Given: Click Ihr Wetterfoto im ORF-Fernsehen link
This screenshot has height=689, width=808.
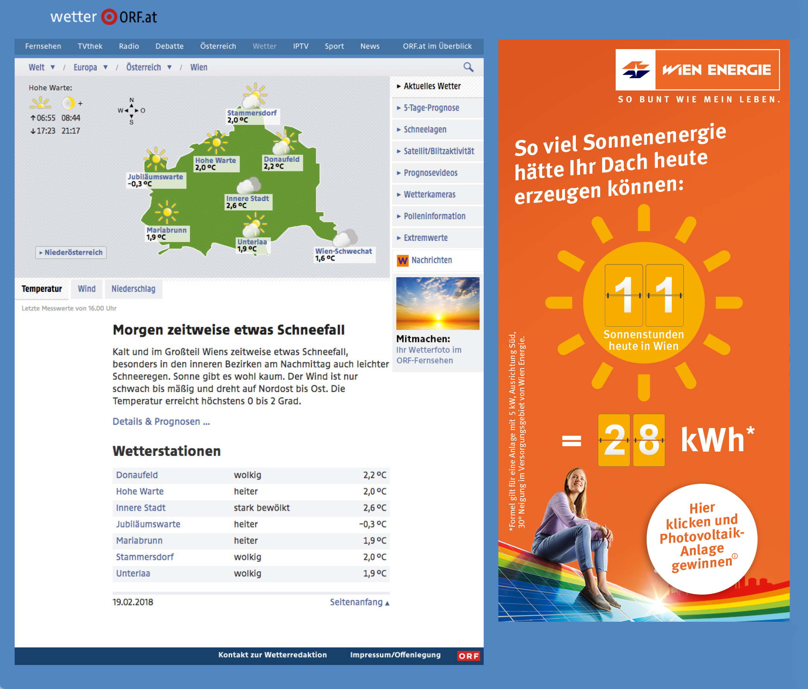Looking at the screenshot, I should (x=429, y=355).
